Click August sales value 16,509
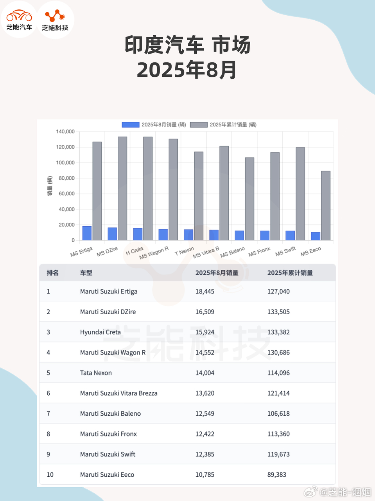375x501 pixels. (x=205, y=312)
